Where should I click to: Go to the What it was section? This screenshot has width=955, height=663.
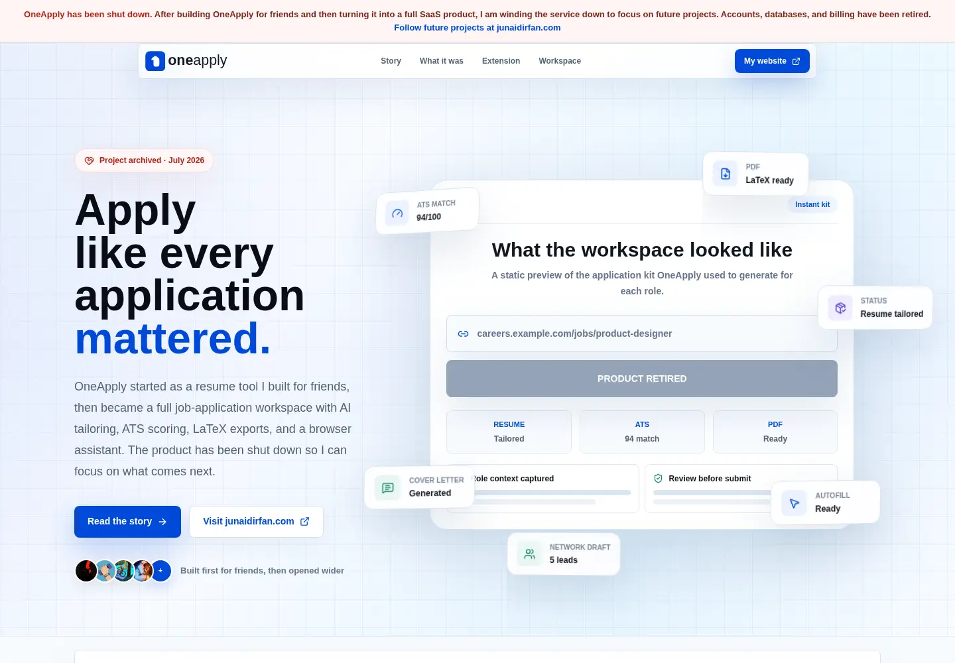[x=442, y=61]
